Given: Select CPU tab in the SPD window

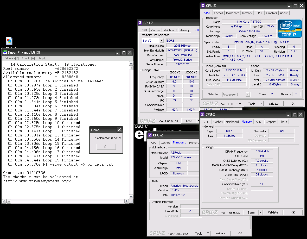Looking at the screenshot, I should click(144, 30).
